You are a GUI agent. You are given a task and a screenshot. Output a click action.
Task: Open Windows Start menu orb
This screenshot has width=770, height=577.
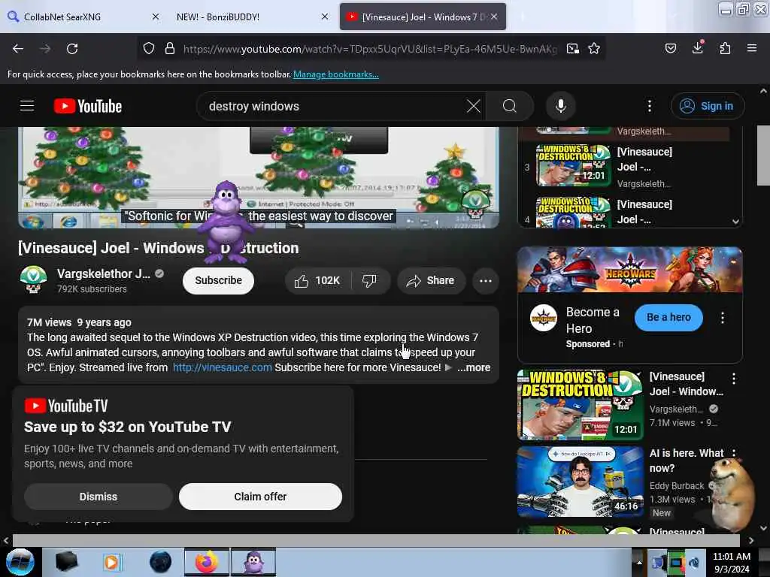[20, 562]
